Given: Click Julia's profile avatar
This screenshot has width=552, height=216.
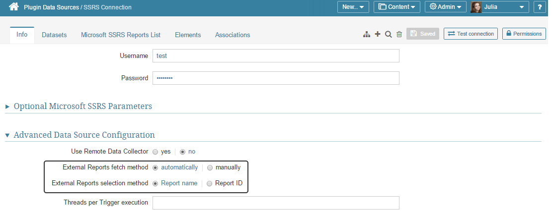Looking at the screenshot, I should 476,7.
